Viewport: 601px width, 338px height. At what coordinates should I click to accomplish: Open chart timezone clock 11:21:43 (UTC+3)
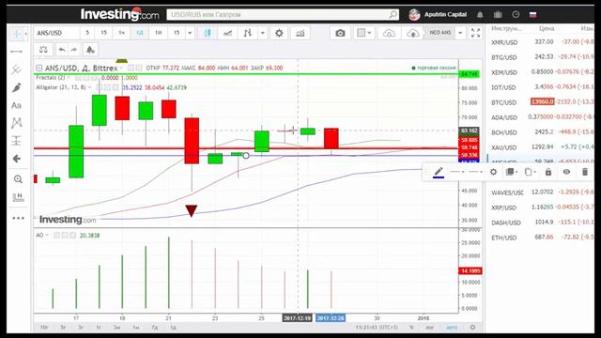pos(377,328)
